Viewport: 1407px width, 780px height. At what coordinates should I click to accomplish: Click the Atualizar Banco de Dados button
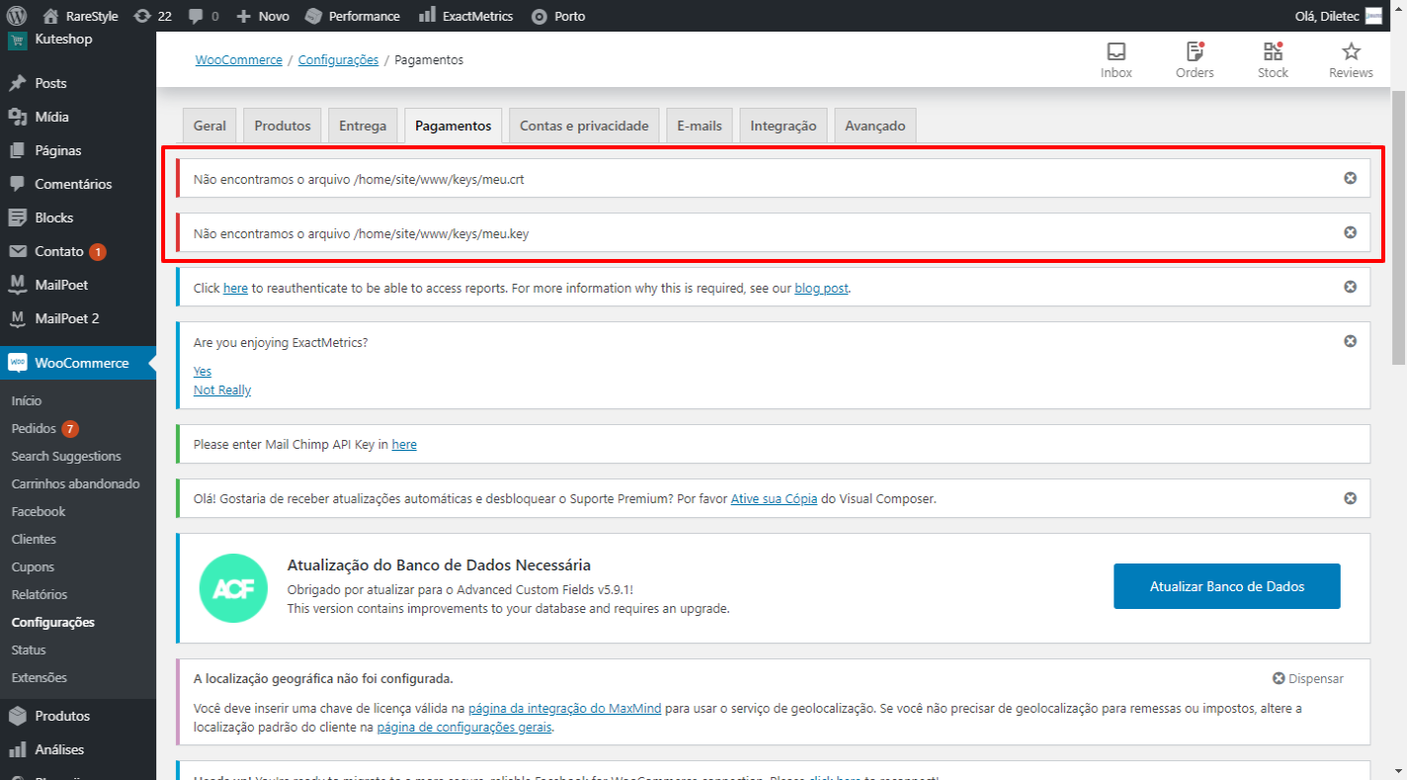point(1226,586)
